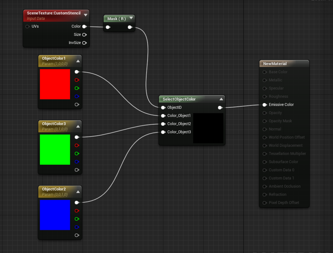Click ObjectColor3 red channel output pin
Screen dimensions: 333x253
77,145
